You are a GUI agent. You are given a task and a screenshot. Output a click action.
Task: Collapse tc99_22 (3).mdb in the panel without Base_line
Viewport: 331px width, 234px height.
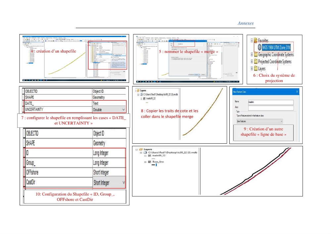tap(138, 95)
